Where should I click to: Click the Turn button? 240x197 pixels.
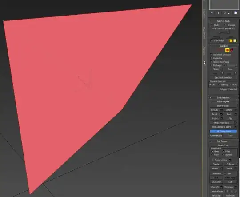[230, 136]
